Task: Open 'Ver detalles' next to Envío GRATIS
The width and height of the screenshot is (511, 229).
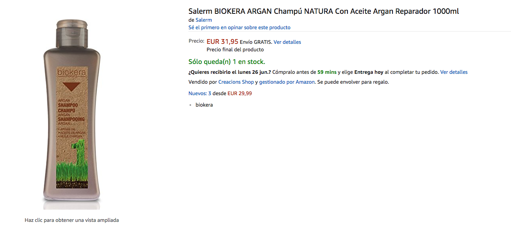Action: 287,42
